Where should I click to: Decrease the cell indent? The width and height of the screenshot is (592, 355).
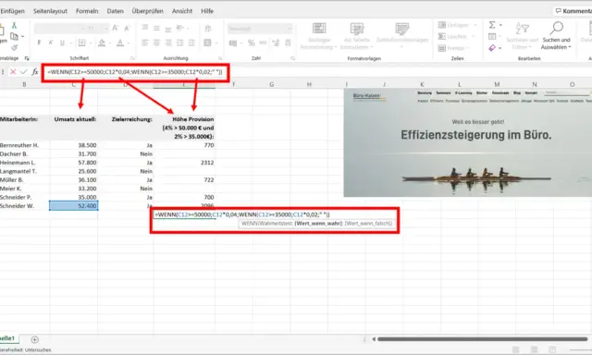180,43
